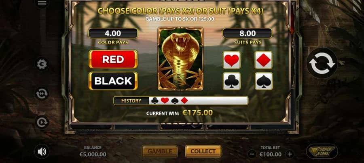Bet on the RED color
The height and width of the screenshot is (163, 364).
coord(113,59)
